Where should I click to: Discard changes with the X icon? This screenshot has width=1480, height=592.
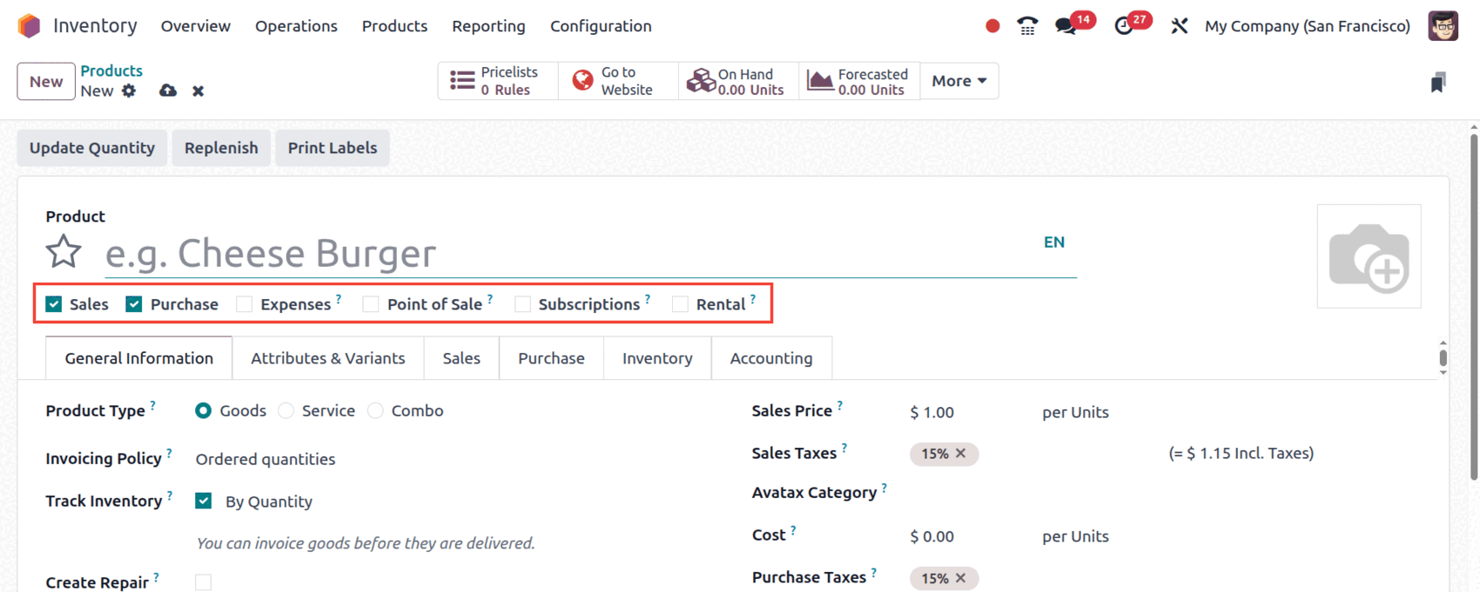pos(198,91)
